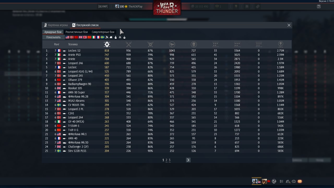Screen dimensions: 334x188
Task: Click the clan squadron icon beside level 100
Action: (x=117, y=6)
